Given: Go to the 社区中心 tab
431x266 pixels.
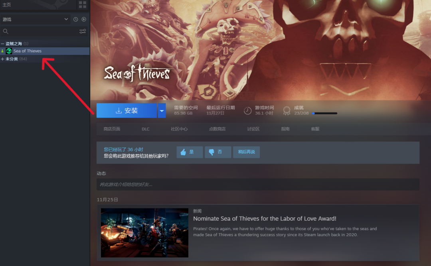Looking at the screenshot, I should [179, 129].
